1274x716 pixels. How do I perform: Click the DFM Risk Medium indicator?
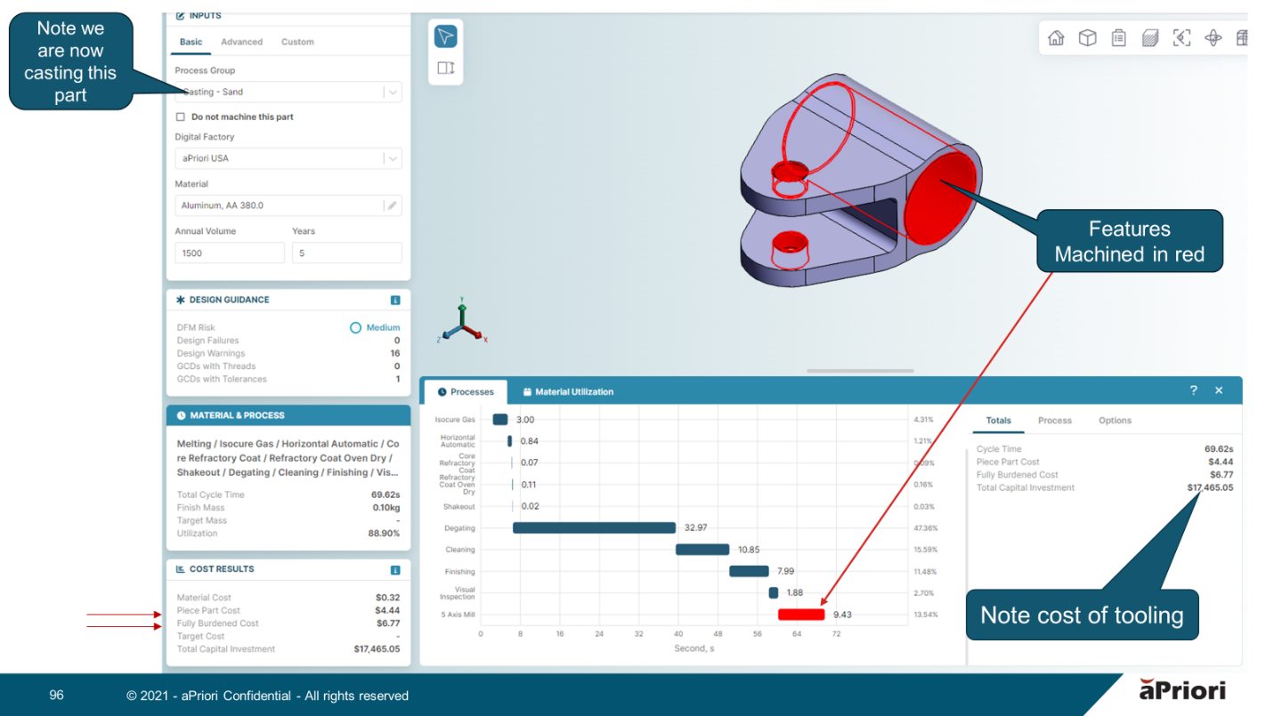pyautogui.click(x=375, y=327)
